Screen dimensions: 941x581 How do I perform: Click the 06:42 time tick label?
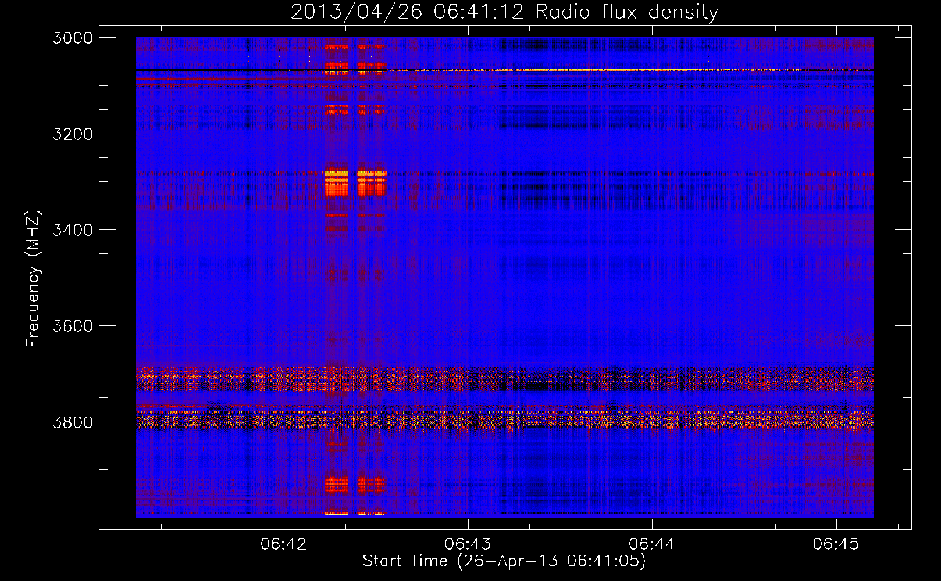(x=284, y=544)
